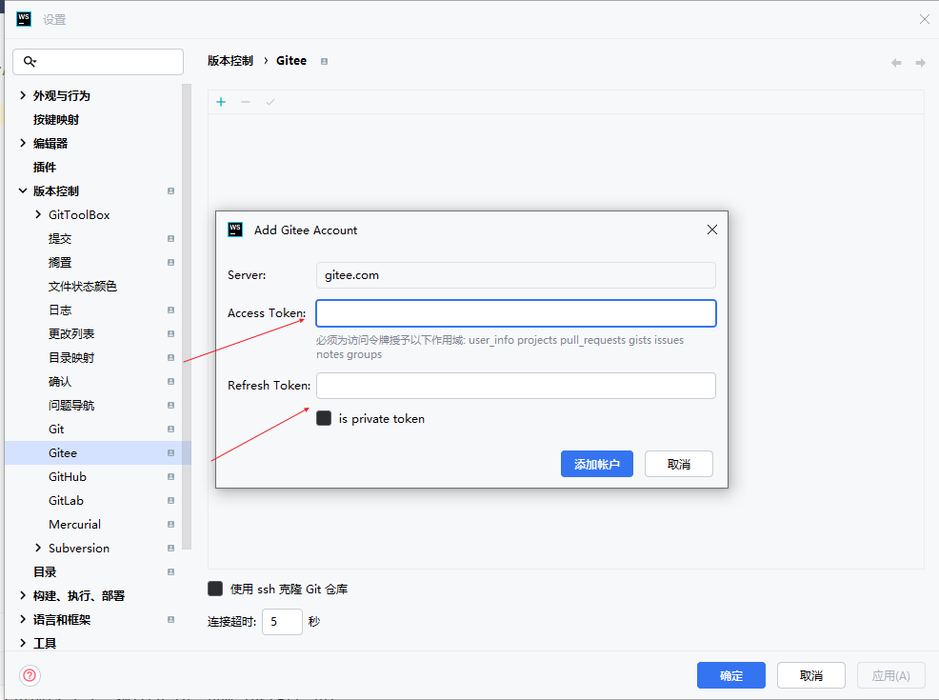Click project icon beside 目录映射 row

click(x=170, y=357)
